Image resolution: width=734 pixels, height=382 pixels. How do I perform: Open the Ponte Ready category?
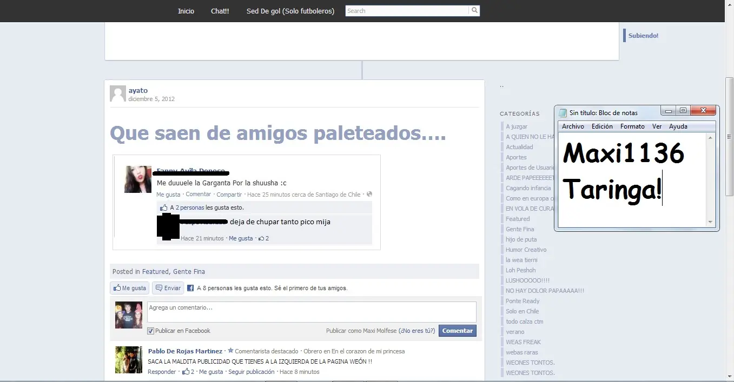523,301
